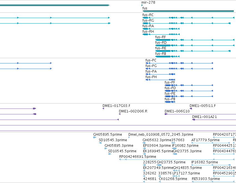
Task: Select IP16082.5prime EST label
Action: (185, 146)
